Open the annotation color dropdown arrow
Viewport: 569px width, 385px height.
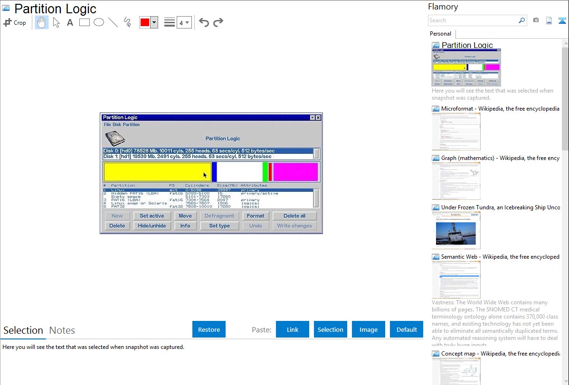coord(154,22)
